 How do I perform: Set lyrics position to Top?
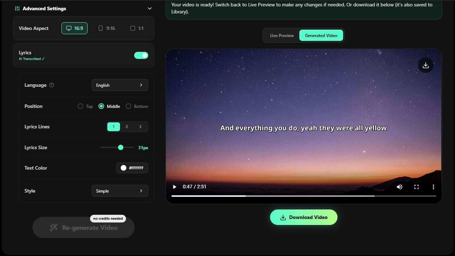pyautogui.click(x=85, y=106)
